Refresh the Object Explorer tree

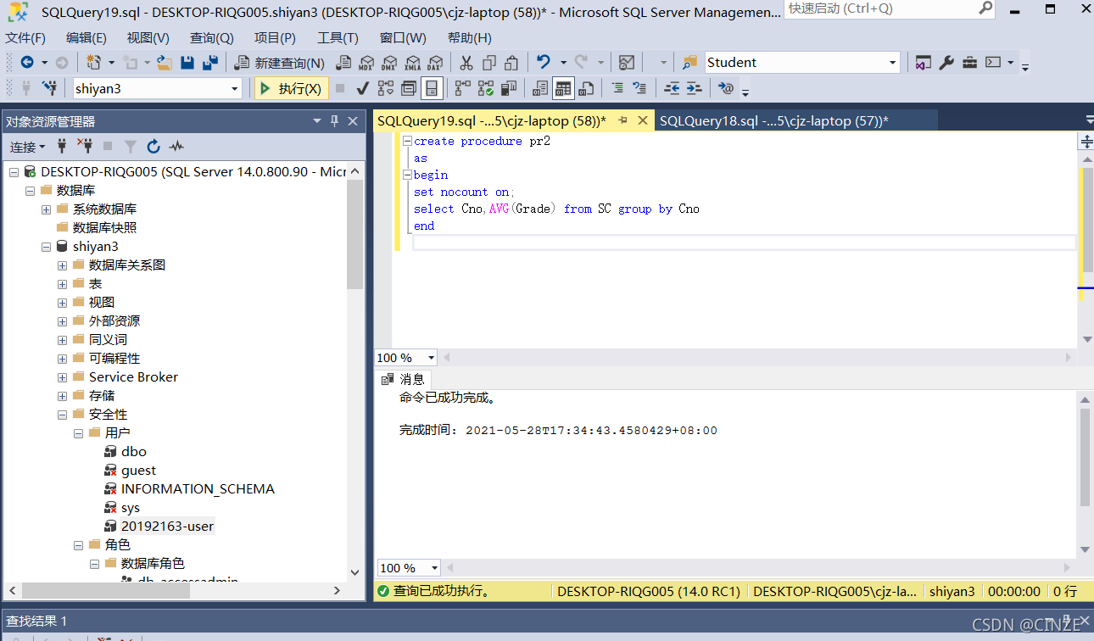coord(153,147)
